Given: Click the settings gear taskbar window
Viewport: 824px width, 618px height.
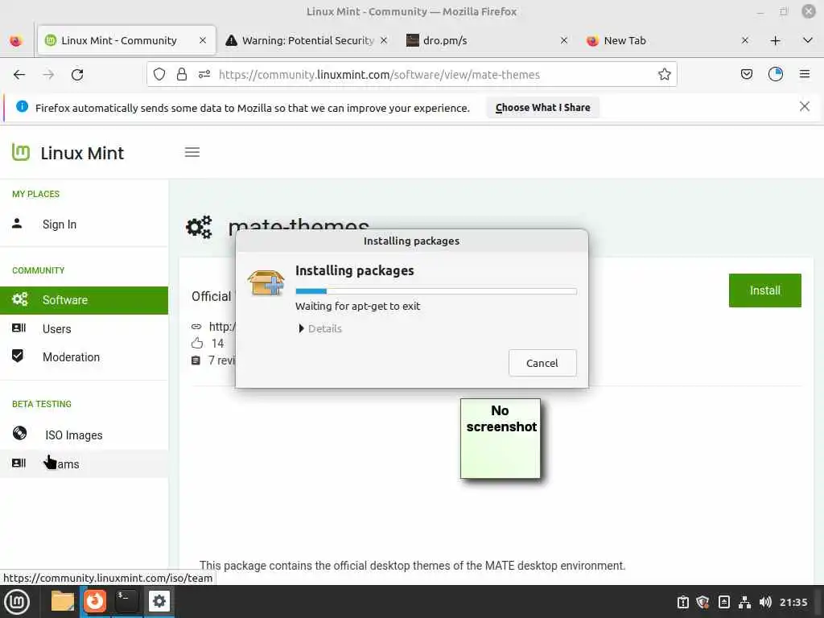Looking at the screenshot, I should coord(159,601).
